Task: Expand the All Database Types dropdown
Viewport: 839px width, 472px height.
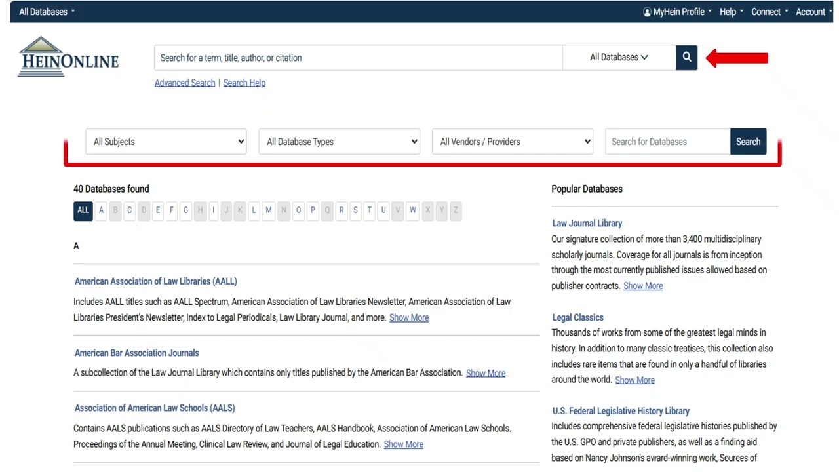Action: pyautogui.click(x=340, y=142)
